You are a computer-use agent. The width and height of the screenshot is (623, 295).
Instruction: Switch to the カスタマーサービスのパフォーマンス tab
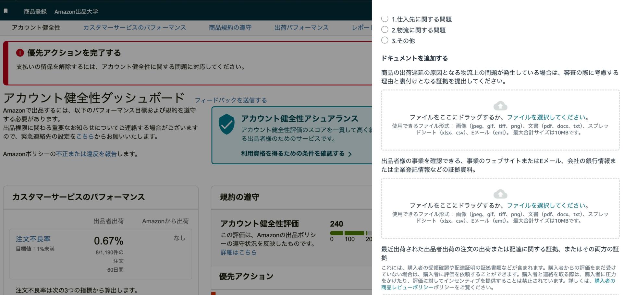(x=134, y=28)
